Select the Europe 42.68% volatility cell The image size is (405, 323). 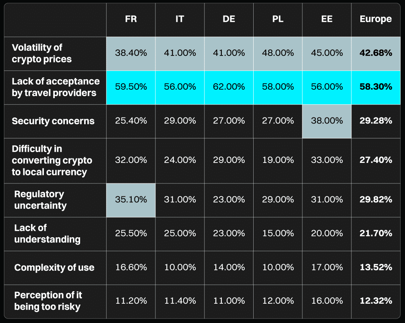pos(376,53)
